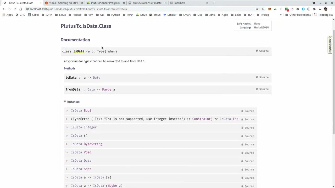Click the Home button in the toolbar
The image size is (335, 188).
20,9
